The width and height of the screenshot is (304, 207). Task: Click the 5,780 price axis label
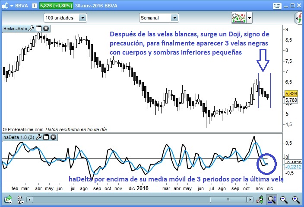(291, 100)
